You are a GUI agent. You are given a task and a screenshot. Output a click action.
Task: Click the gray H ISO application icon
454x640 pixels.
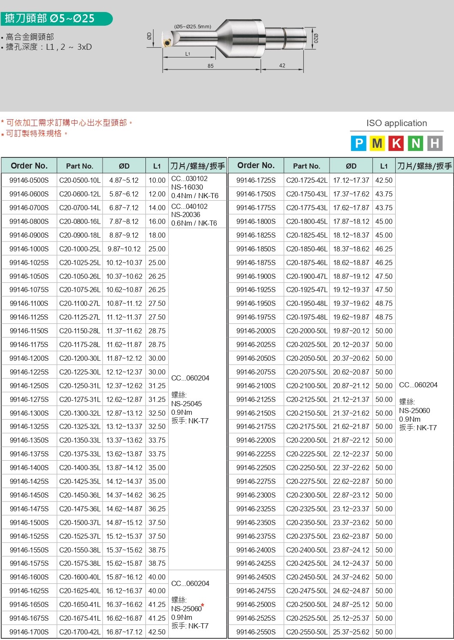pos(435,143)
